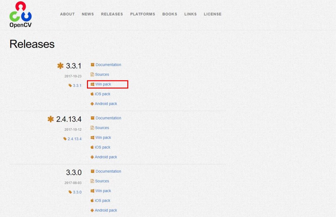Click the Apple icon for 3.3.1 iOS pack
Screen dimensions: 336x217
click(x=92, y=94)
